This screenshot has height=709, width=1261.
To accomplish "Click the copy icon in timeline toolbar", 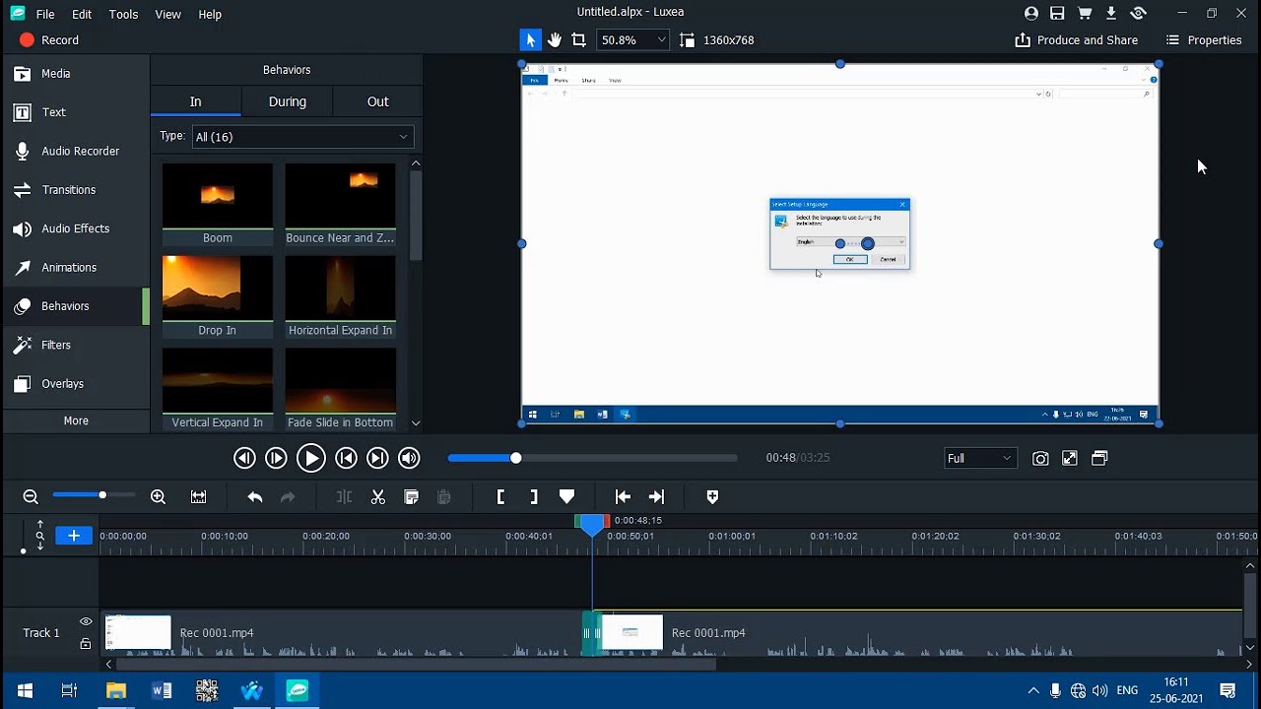I will coord(412,497).
